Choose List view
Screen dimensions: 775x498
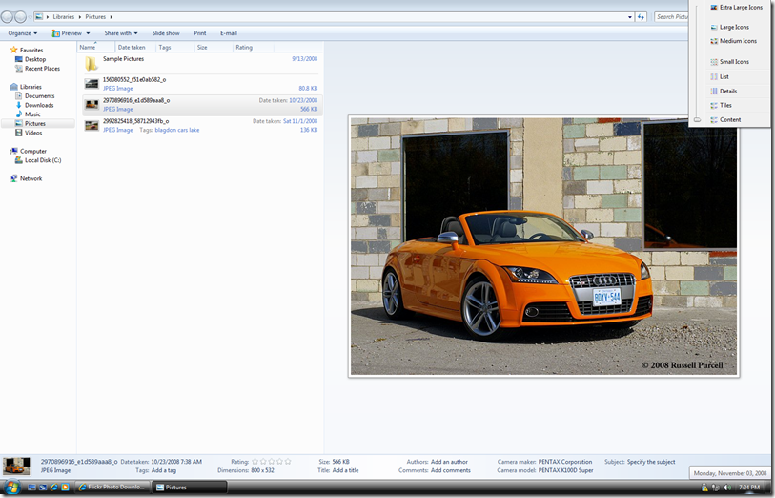point(719,76)
